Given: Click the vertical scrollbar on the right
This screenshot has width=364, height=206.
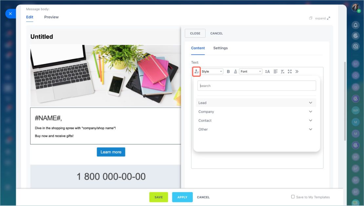Looking at the screenshot, I should pos(345,101).
